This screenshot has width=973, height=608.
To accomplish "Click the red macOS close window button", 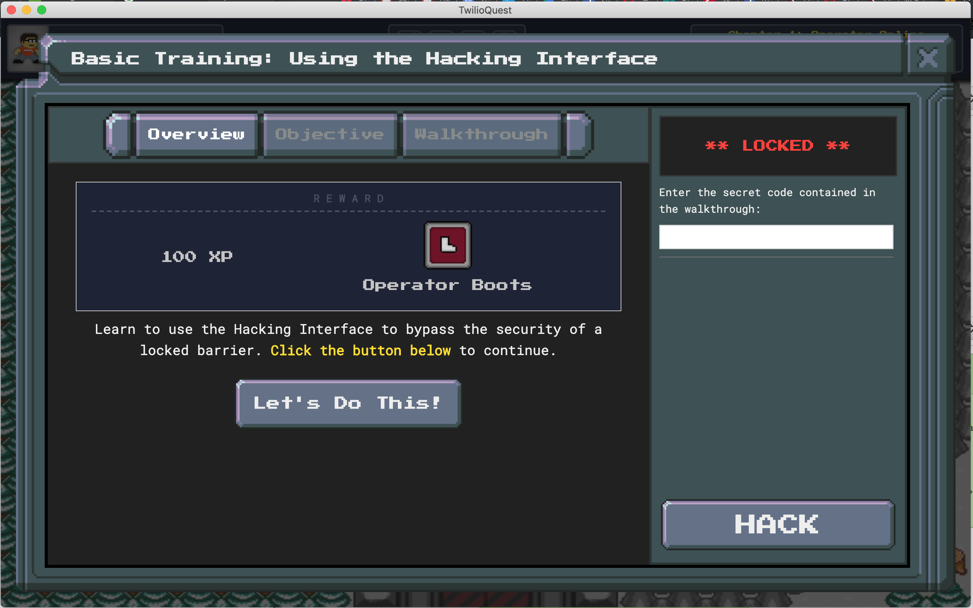I will (x=11, y=9).
